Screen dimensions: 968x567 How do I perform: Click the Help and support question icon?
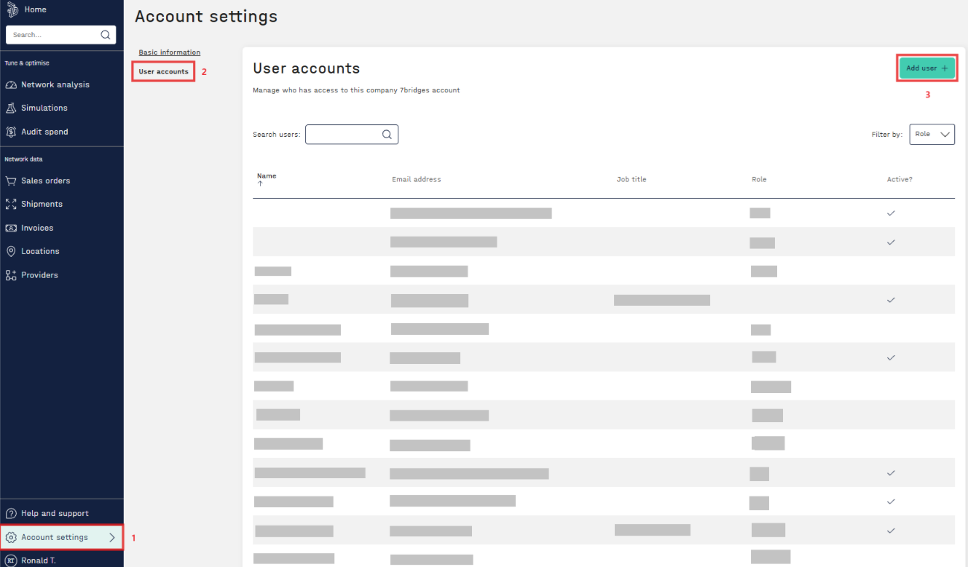(11, 513)
